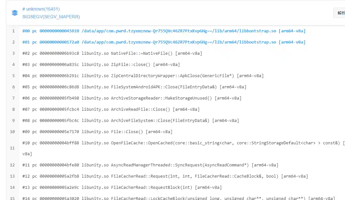
Task: Select frame #13 FileCacherRead::RequestBlock(int) line
Action: pos(122,188)
